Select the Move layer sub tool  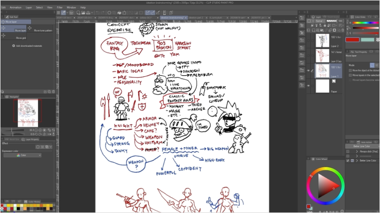pyautogui.click(x=13, y=29)
